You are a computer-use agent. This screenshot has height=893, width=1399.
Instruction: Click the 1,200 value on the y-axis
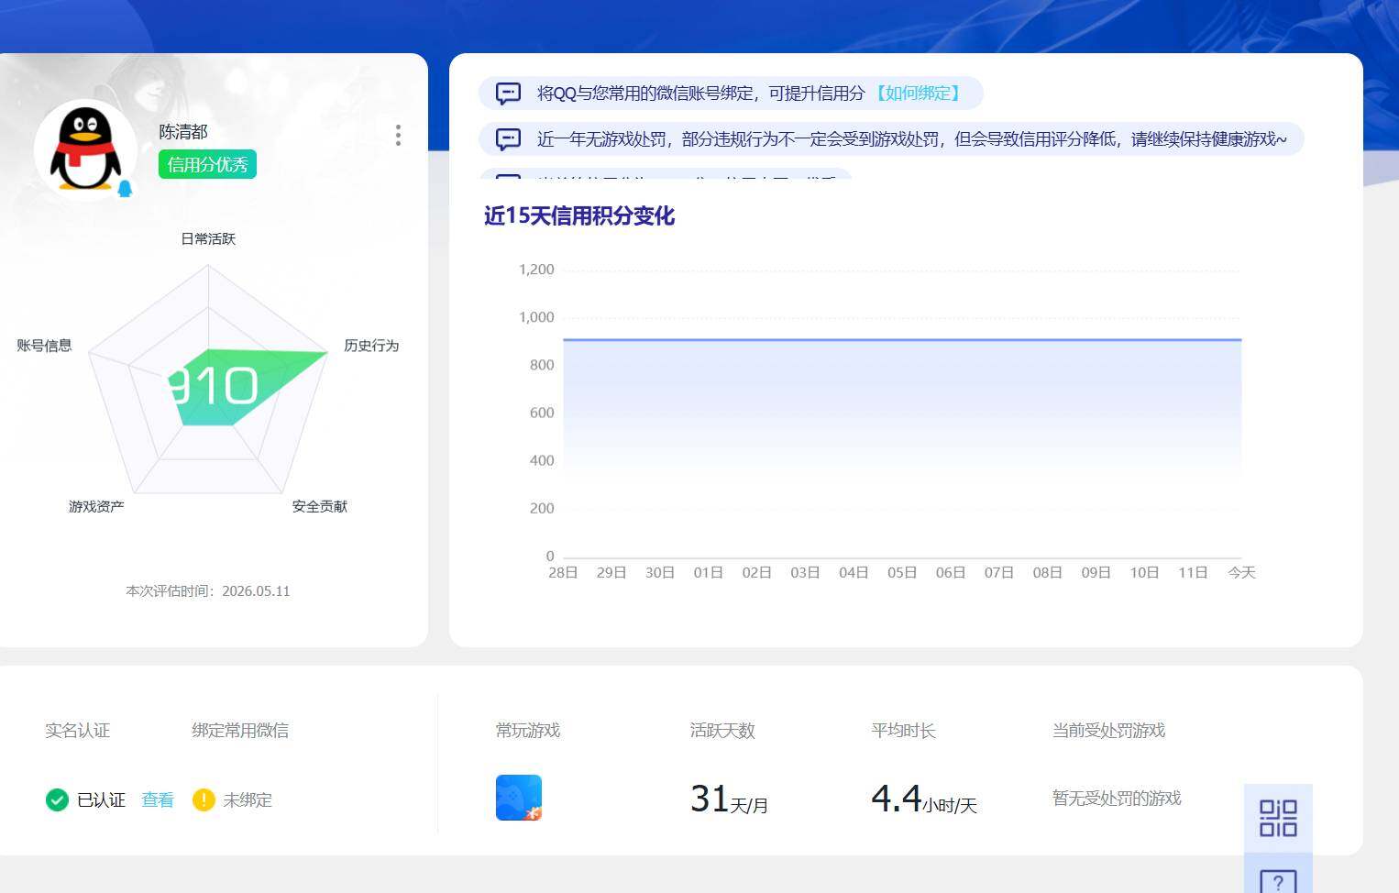click(x=536, y=270)
